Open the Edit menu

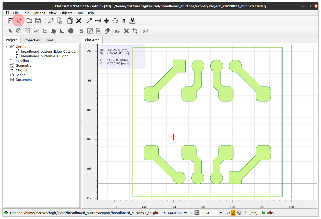(26, 13)
